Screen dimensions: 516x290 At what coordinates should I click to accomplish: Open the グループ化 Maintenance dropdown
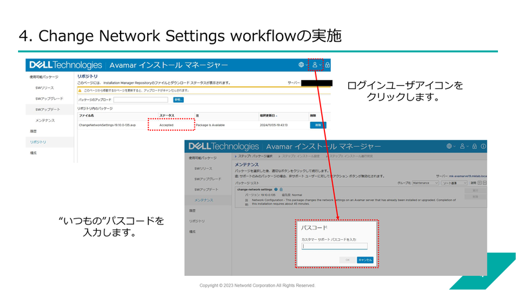click(426, 183)
